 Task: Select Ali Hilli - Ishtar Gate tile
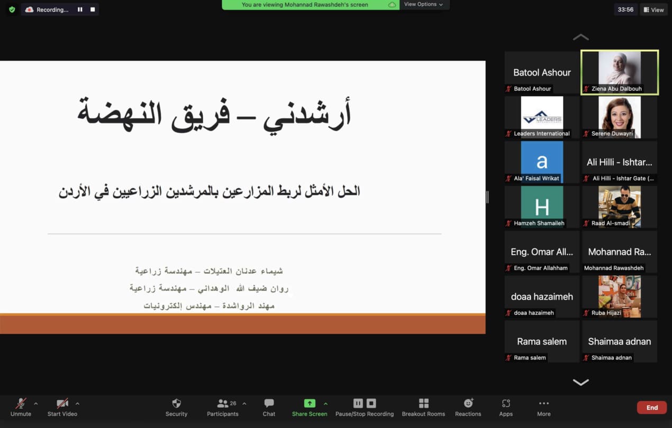(620, 162)
